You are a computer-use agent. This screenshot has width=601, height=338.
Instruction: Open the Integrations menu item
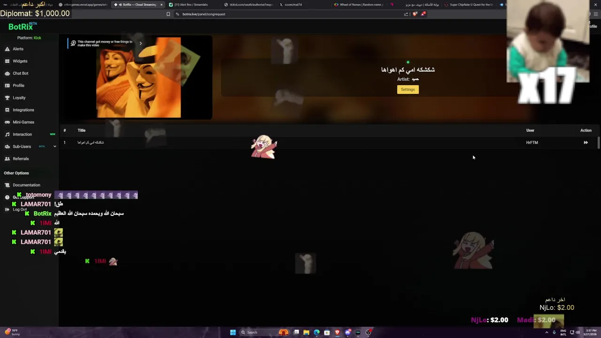click(23, 110)
